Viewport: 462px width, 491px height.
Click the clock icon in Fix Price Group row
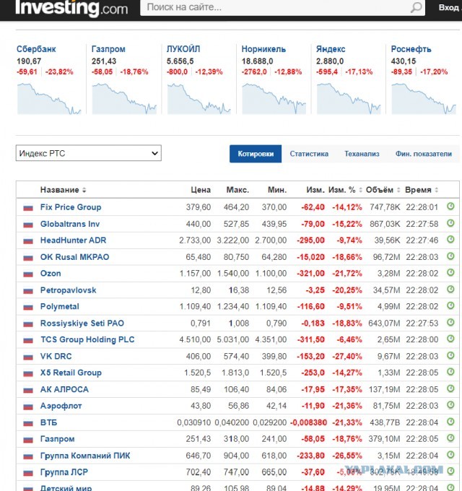click(x=450, y=207)
